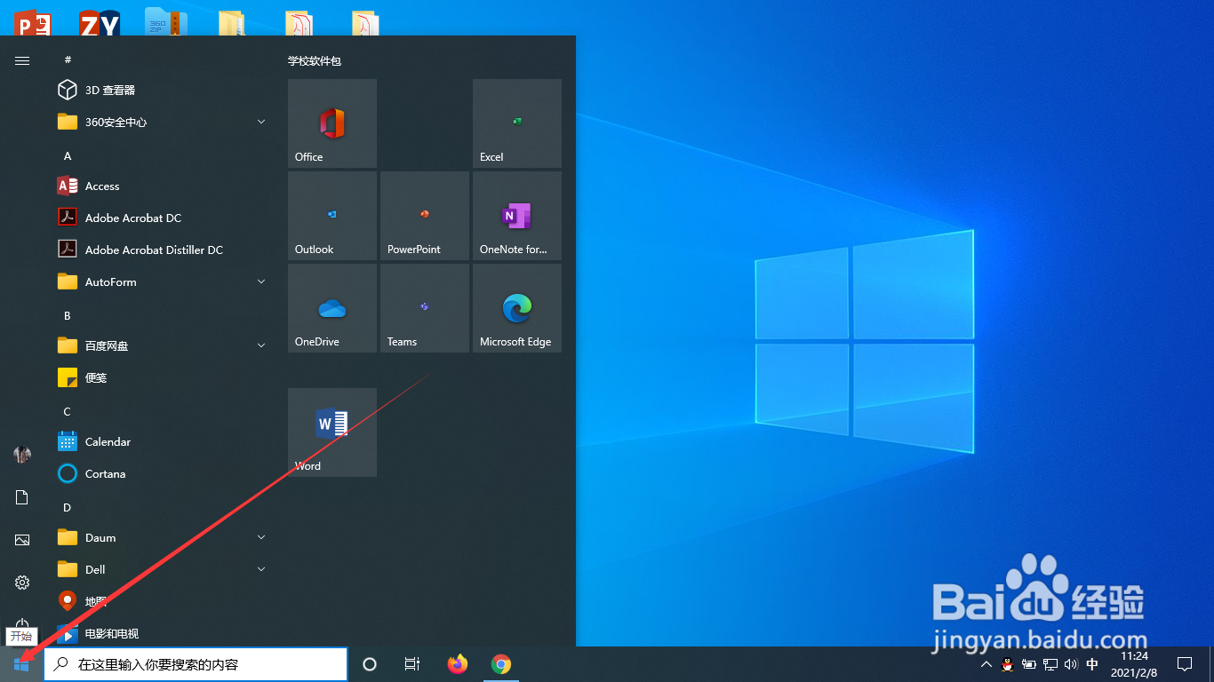Open Documents from Start left rail
Viewport: 1214px width, 682px height.
22,497
